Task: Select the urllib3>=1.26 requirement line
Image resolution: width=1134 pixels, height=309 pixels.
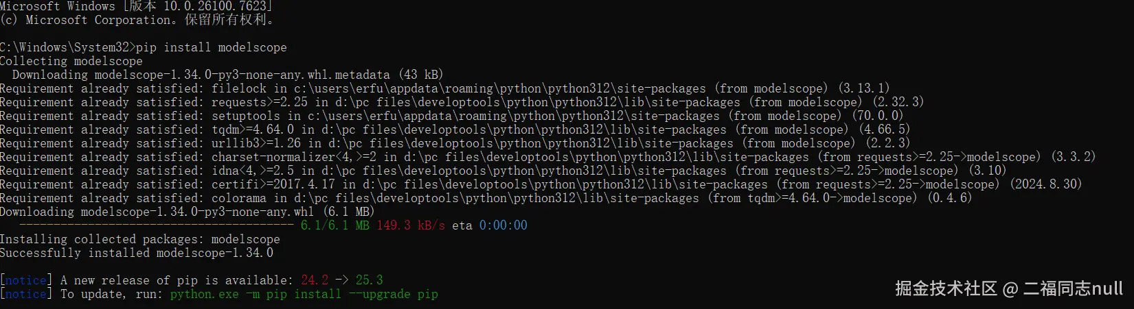Action: (x=454, y=143)
